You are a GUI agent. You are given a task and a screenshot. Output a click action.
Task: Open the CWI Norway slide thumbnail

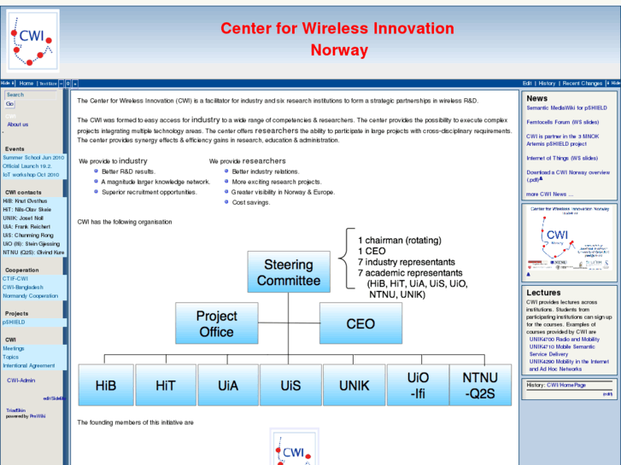coord(569,238)
